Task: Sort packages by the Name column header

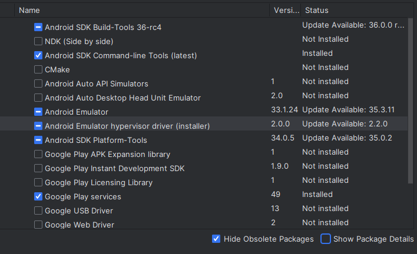Action: 29,11
